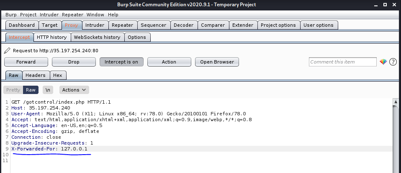Maximize the Burp Suite window
The height and width of the screenshot is (173, 401).
(385, 5)
